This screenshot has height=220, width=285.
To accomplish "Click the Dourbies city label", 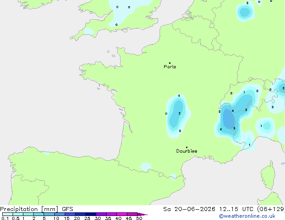I will [x=187, y=151].
